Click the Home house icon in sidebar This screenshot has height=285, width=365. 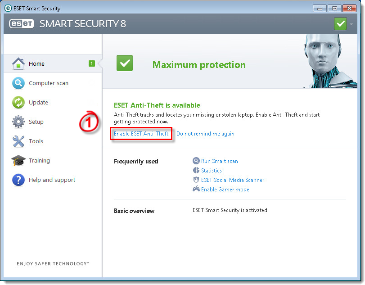(x=18, y=63)
